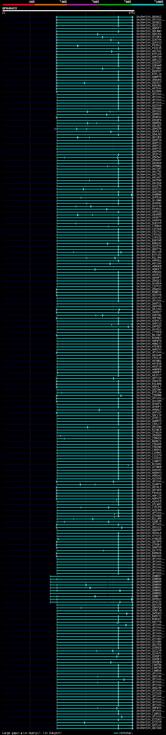This screenshot has height=735, width=166.
Task: Select the UniRef100_Q9SSU2 label
Action: click(149, 112)
